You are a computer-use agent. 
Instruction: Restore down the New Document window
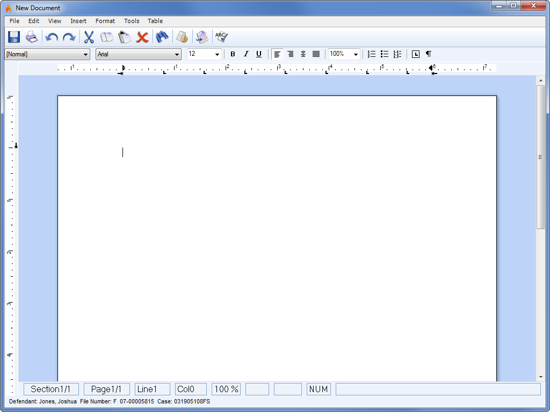coord(513,6)
